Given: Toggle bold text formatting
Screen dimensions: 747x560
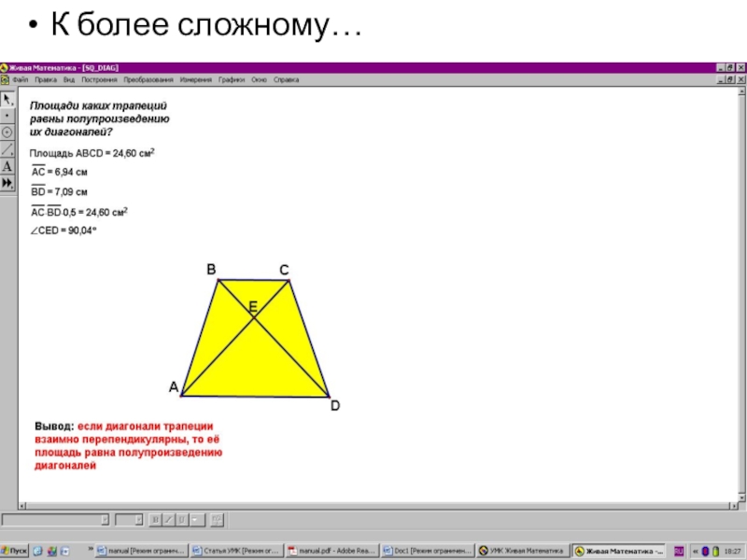Looking at the screenshot, I should pos(156,519).
